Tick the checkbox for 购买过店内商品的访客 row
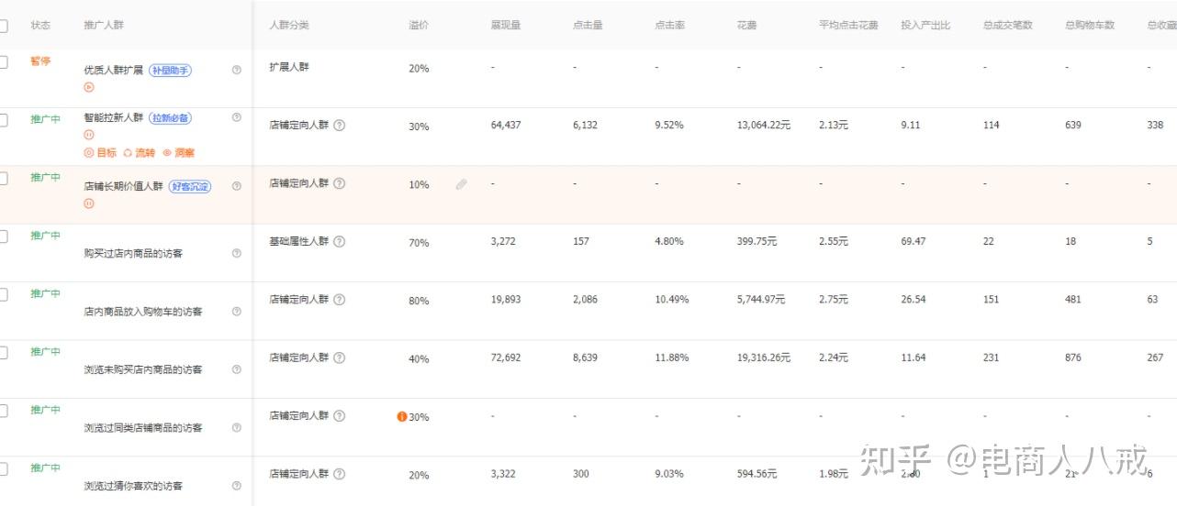The height and width of the screenshot is (506, 1177). click(3, 236)
